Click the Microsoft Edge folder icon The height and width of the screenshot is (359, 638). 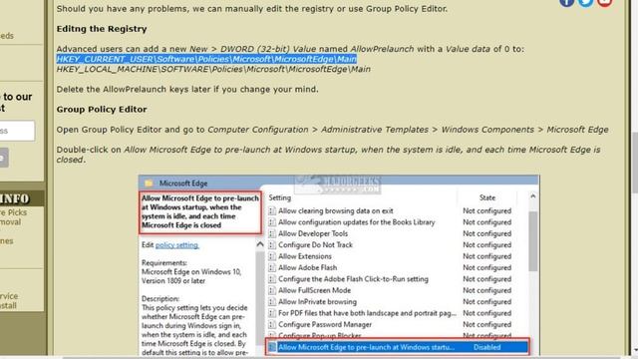click(149, 183)
